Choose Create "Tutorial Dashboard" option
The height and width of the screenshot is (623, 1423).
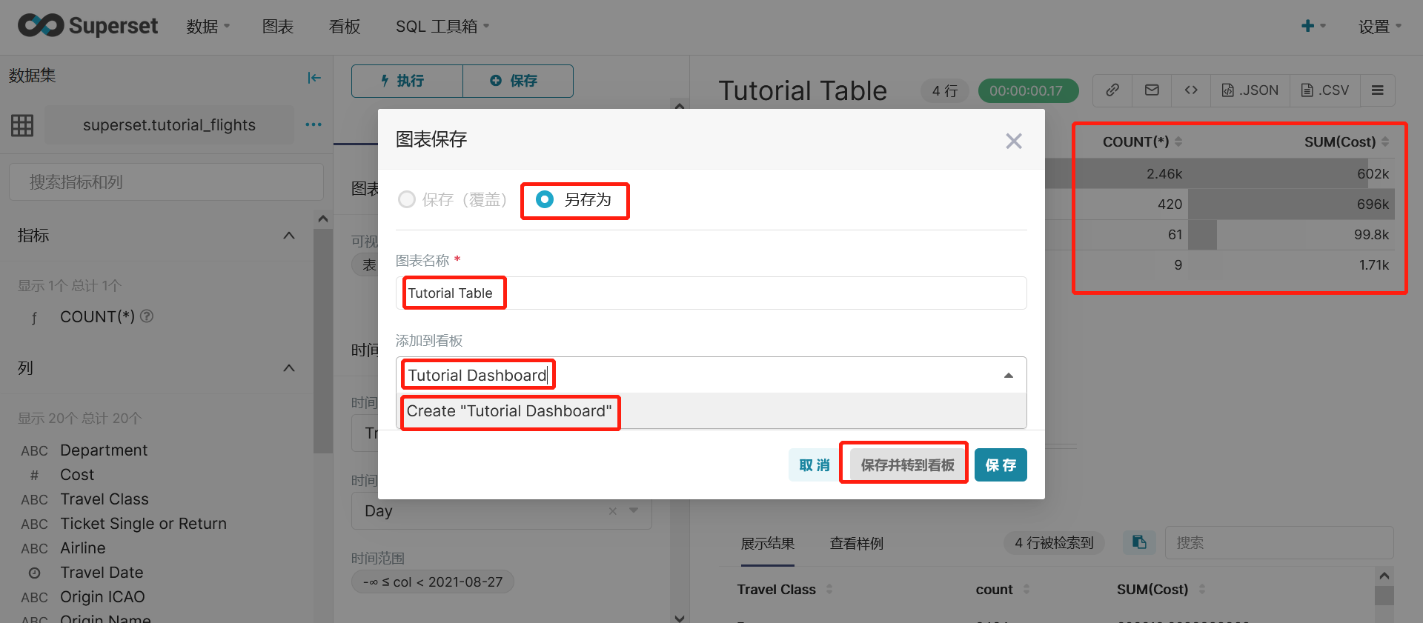click(x=711, y=411)
